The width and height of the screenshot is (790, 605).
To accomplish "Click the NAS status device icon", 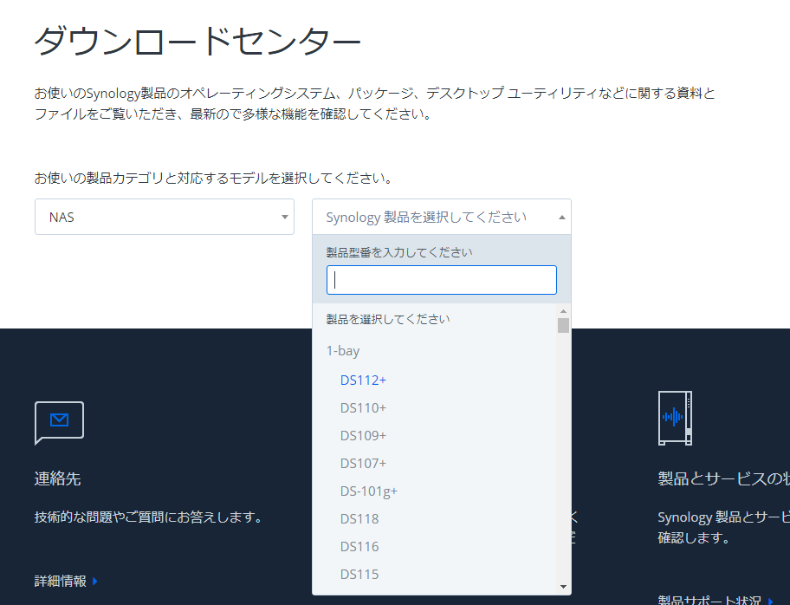I will 675,419.
